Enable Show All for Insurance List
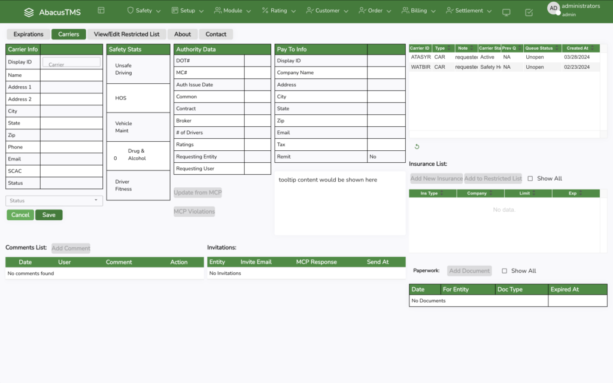Image resolution: width=613 pixels, height=383 pixels. point(530,178)
